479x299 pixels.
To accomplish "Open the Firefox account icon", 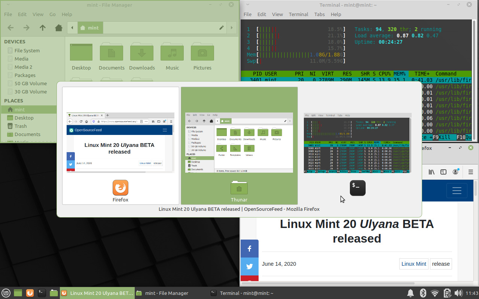I will click(x=455, y=172).
